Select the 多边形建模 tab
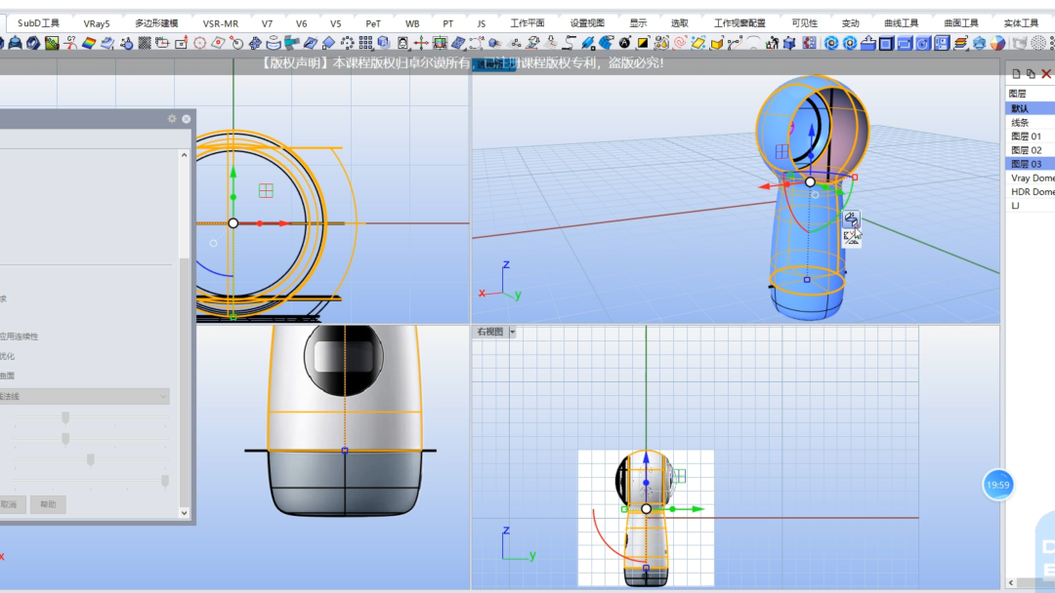1055x593 pixels. coord(156,22)
